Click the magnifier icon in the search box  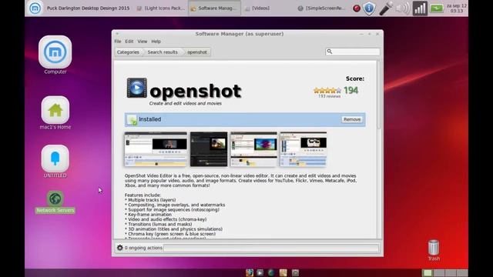pyautogui.click(x=330, y=52)
